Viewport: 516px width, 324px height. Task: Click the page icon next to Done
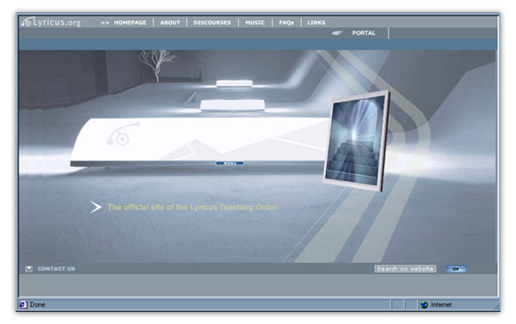point(23,304)
